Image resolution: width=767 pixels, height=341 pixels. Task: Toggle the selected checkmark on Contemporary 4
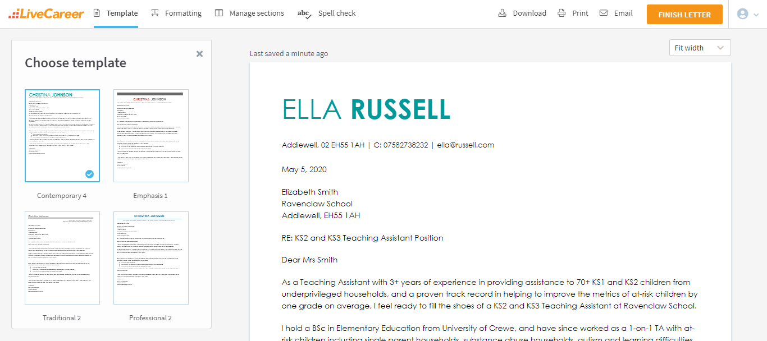coord(89,174)
